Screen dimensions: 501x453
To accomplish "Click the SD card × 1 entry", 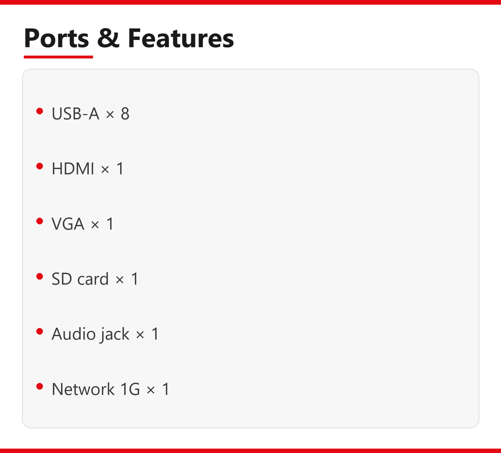I will click(95, 279).
